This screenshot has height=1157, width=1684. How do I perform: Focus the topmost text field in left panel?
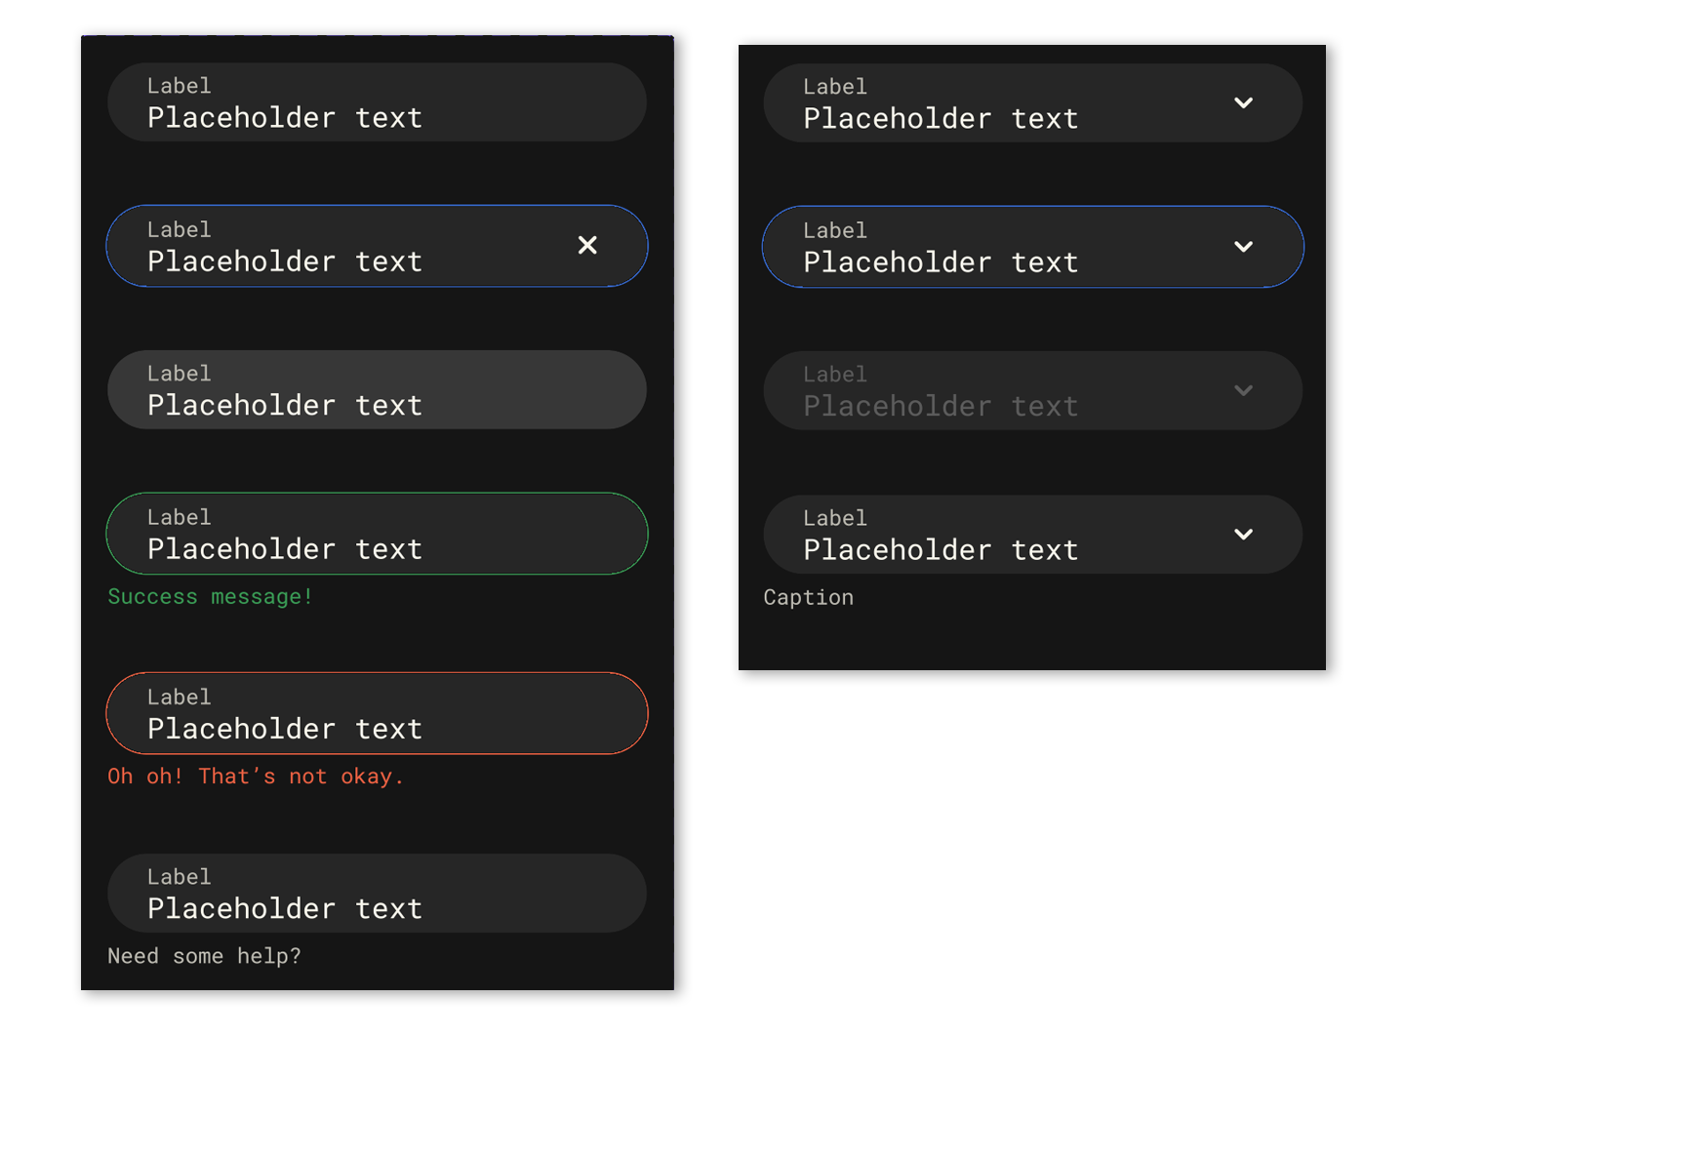point(377,102)
